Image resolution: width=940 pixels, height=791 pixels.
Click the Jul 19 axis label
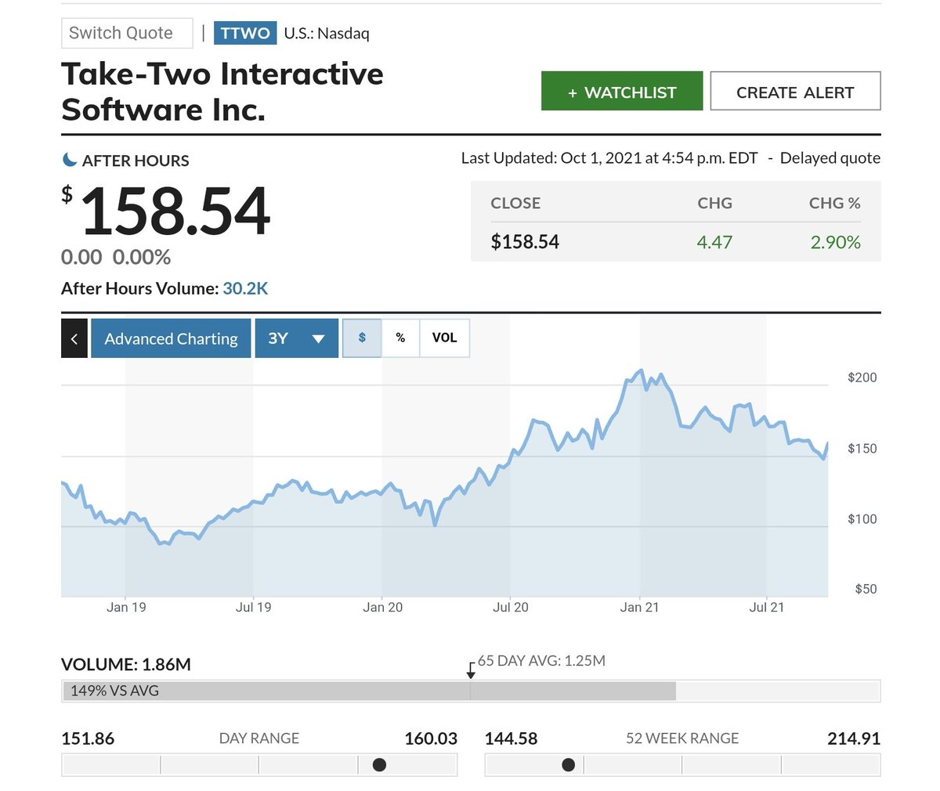pyautogui.click(x=253, y=607)
